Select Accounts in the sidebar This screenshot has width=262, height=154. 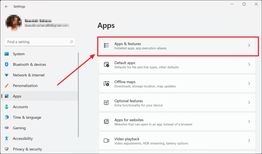(x=20, y=107)
